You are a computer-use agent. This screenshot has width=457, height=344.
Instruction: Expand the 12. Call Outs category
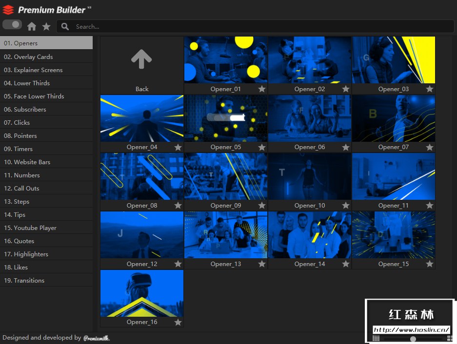22,188
